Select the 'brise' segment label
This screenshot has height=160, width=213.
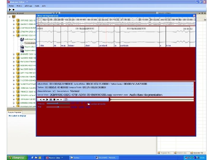point(168,46)
